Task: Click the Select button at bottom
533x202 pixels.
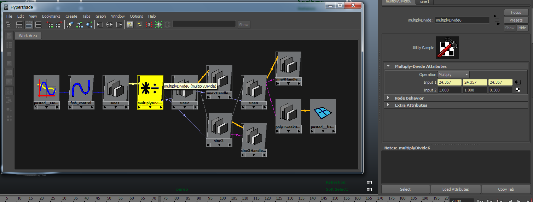Action: [405, 189]
